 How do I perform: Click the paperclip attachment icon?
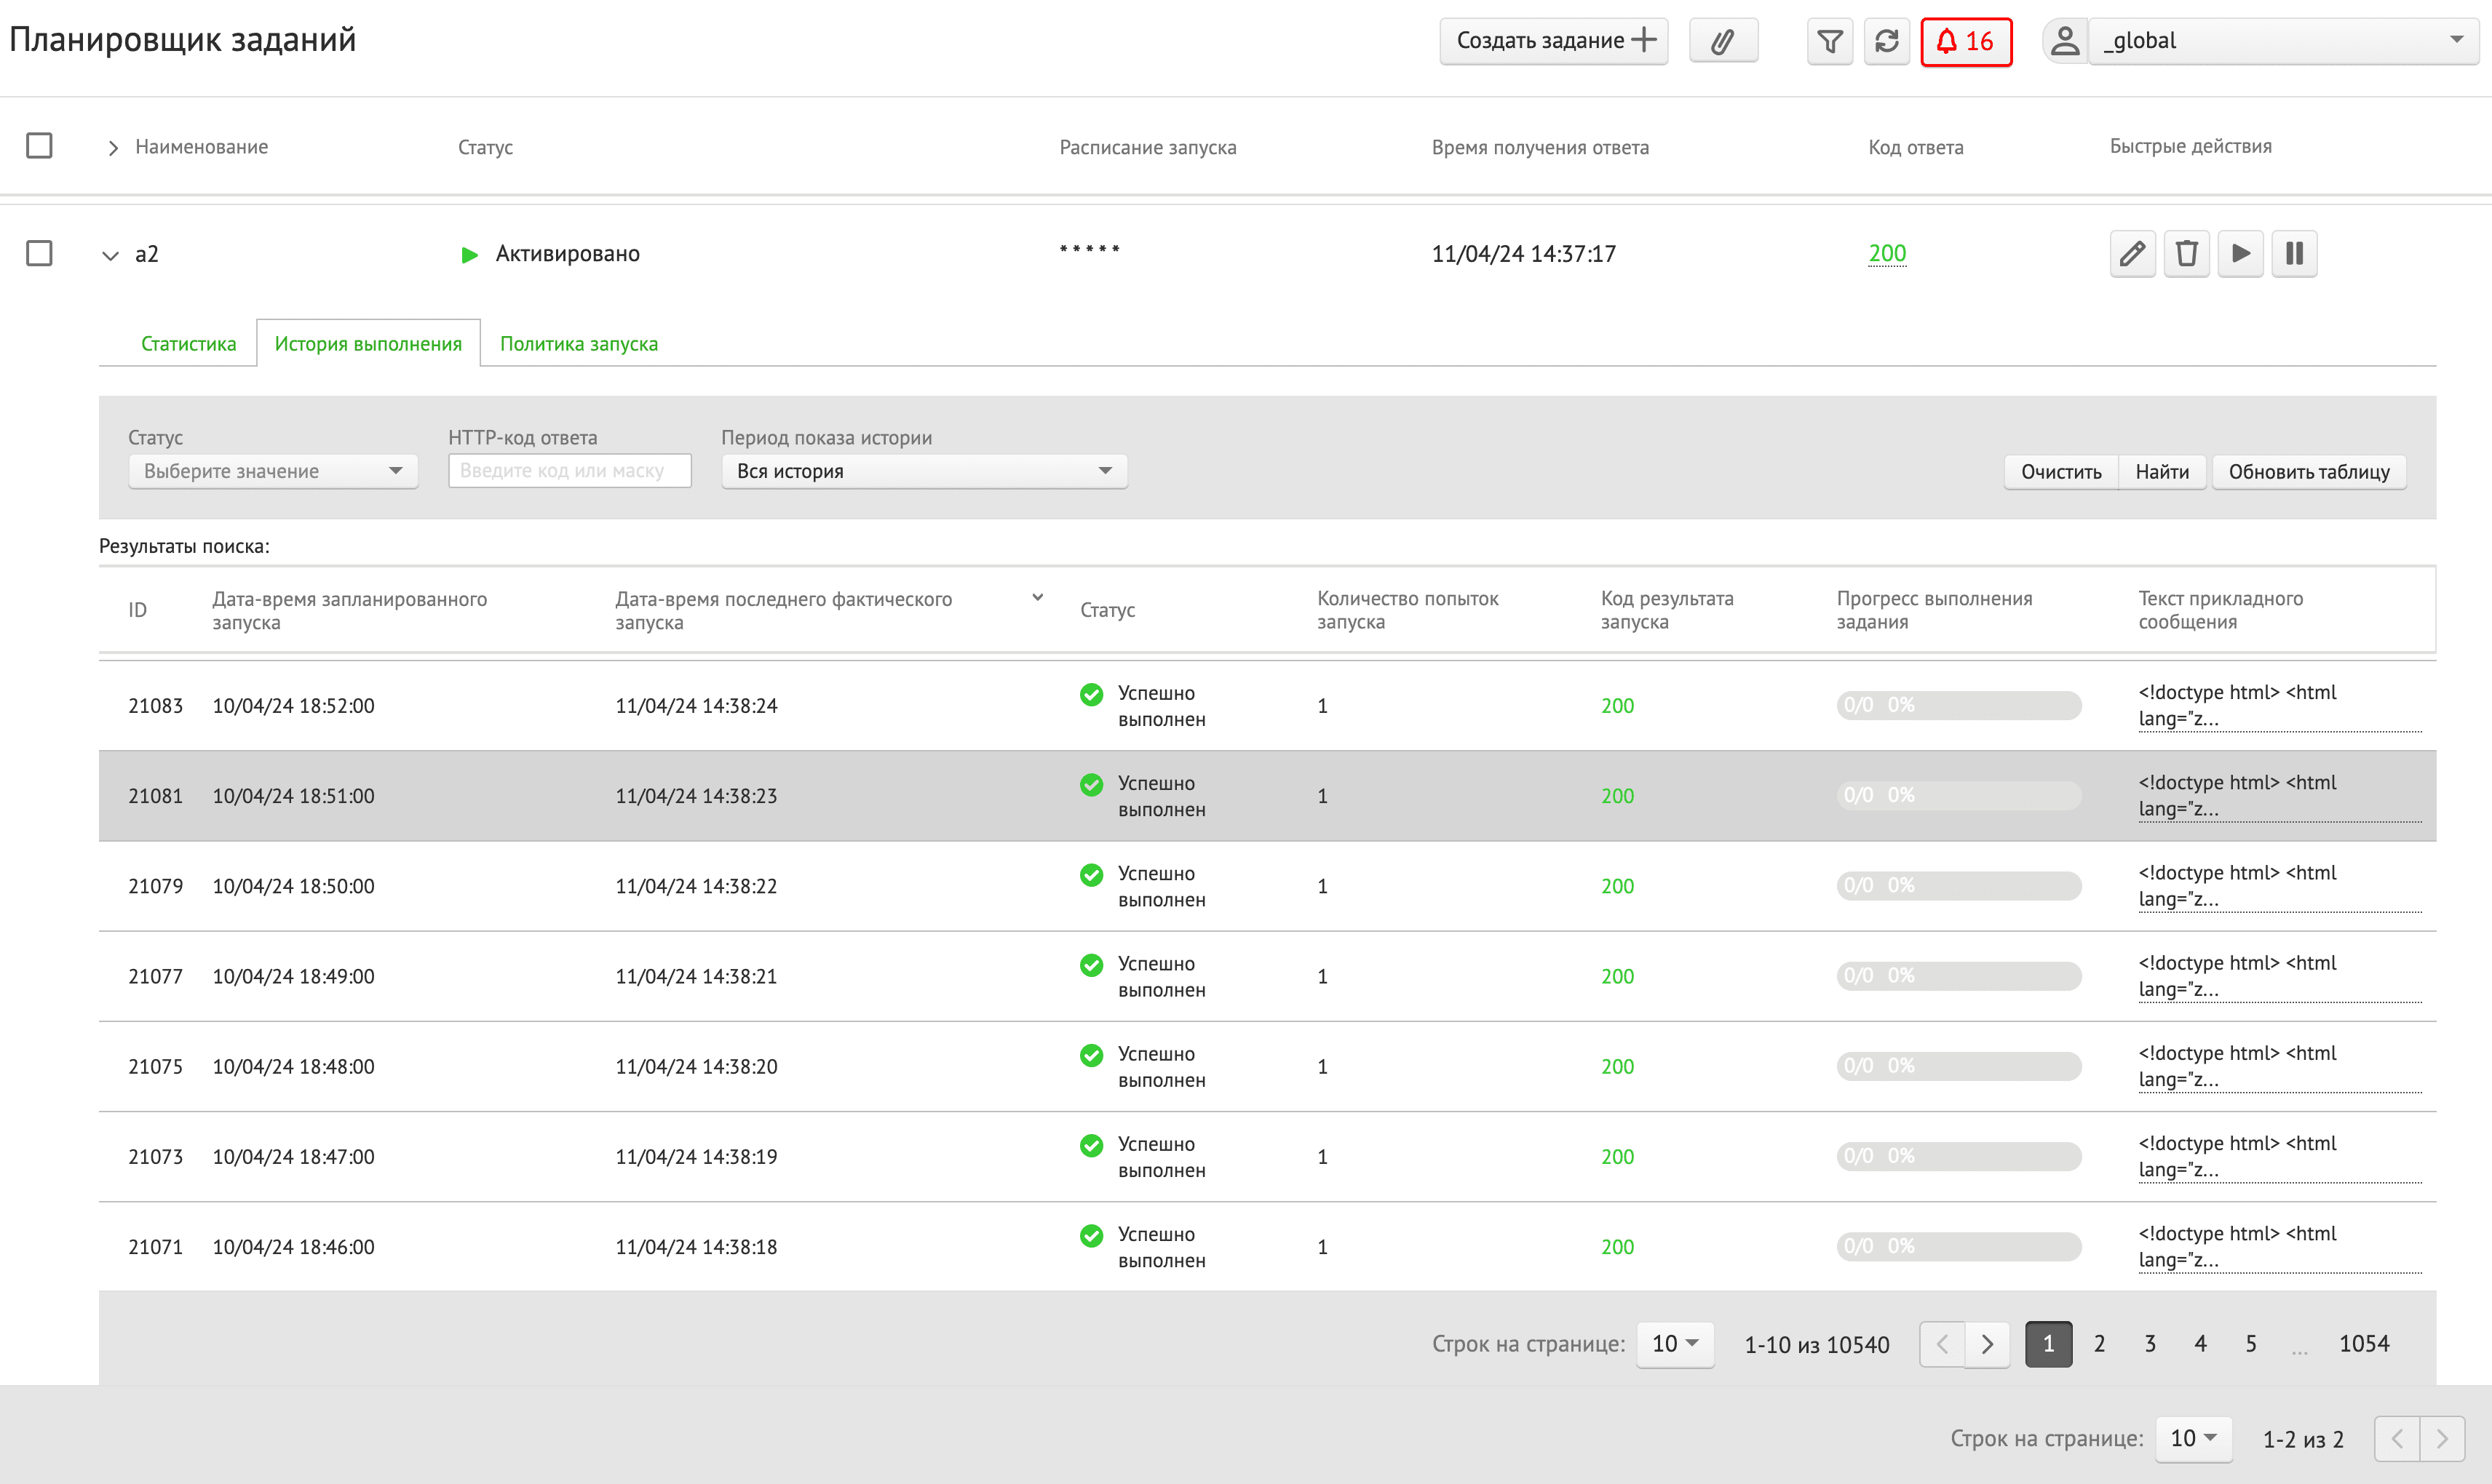pyautogui.click(x=1722, y=41)
